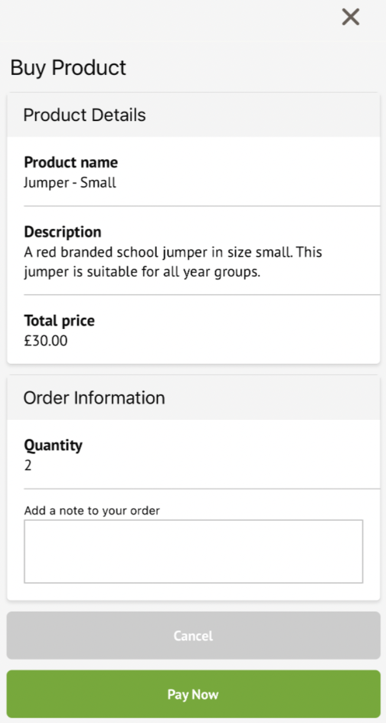Viewport: 386px width, 723px height.
Task: Click the divider line below 'Jumper - Small'
Action: tap(201, 206)
